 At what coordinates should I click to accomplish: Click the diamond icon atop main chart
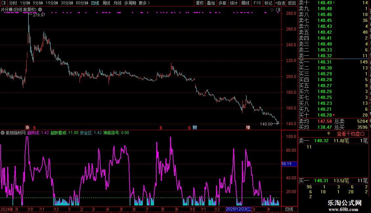click(272, 10)
